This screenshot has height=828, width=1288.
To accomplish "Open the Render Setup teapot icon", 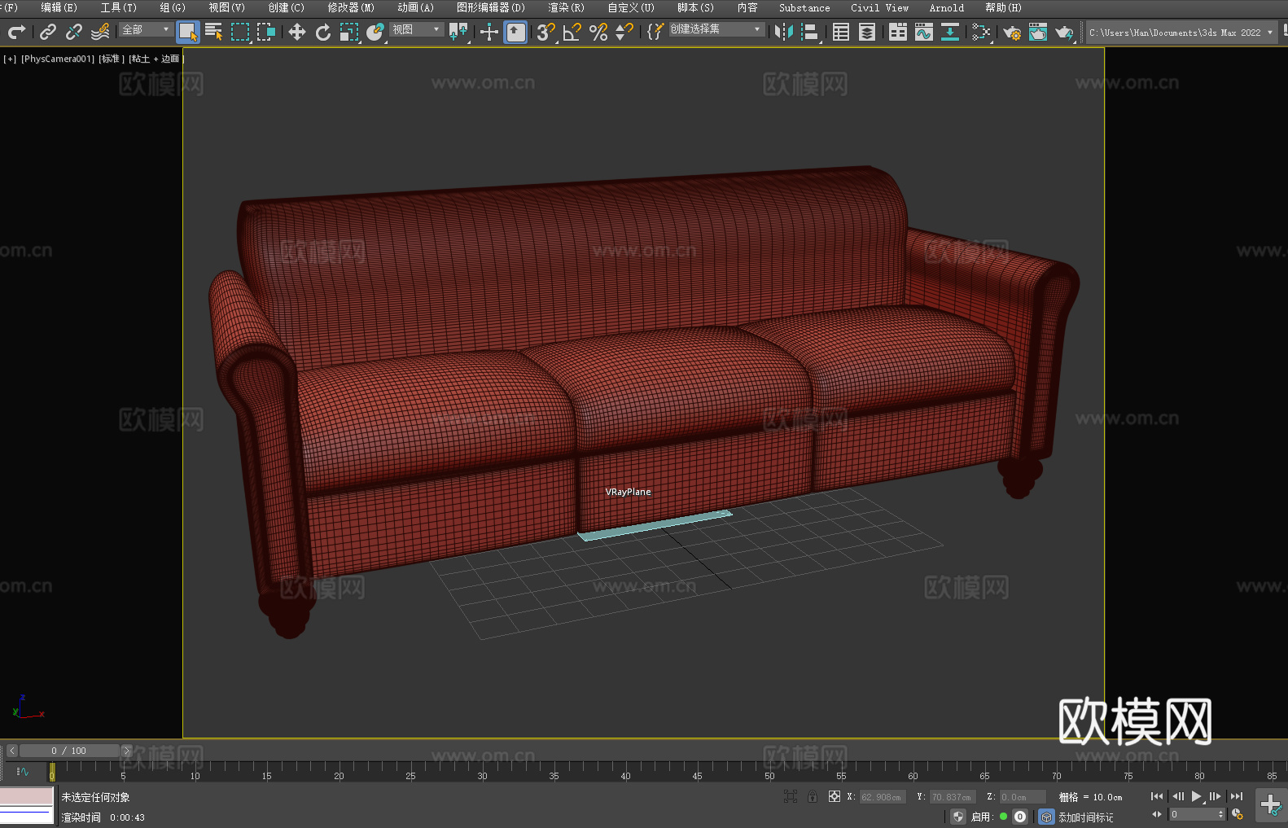I will point(1011,32).
